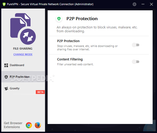The height and width of the screenshot is (133, 157).
Task: Enable the P2P Protection toggle
Action: coord(136,45)
